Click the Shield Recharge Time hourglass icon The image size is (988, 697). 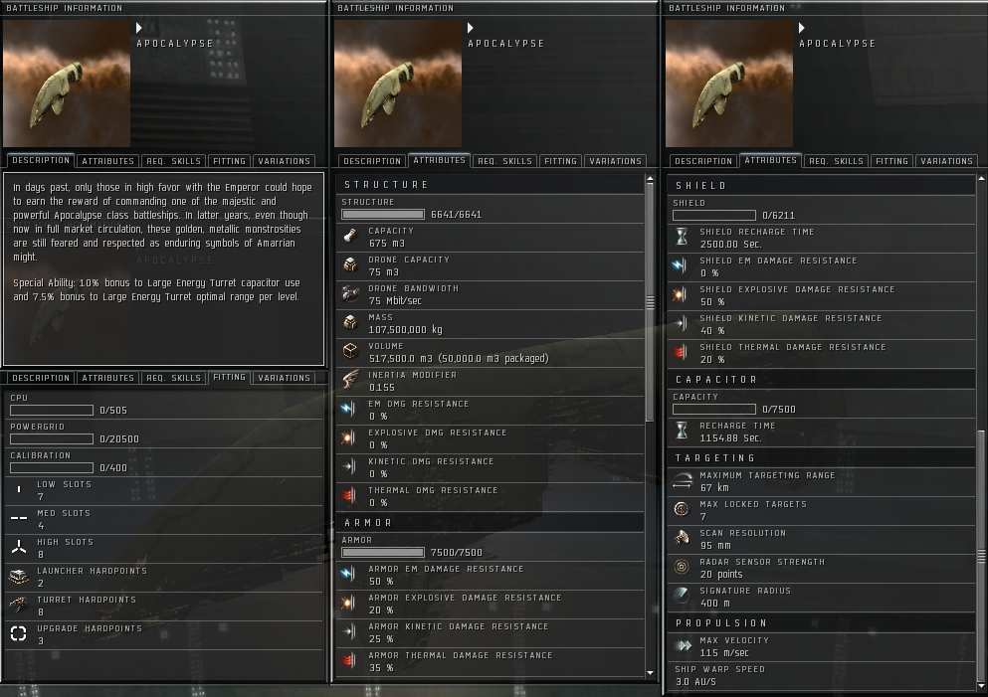tap(682, 238)
